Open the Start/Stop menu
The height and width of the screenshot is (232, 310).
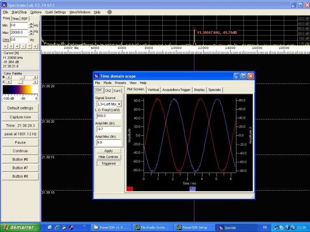(x=19, y=12)
